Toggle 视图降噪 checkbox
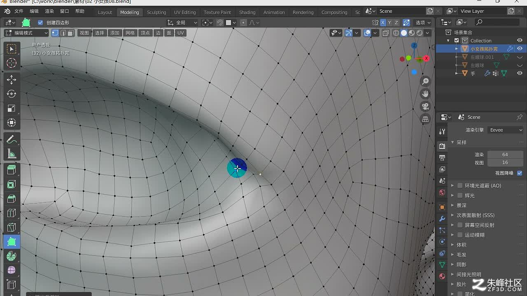The image size is (527, 296). 520,173
